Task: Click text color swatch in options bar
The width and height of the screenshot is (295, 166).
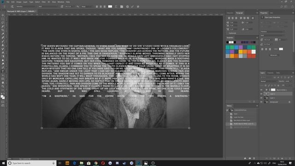Action: (x=110, y=6)
